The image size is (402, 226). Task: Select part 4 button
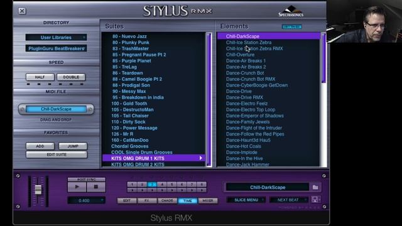click(162, 184)
